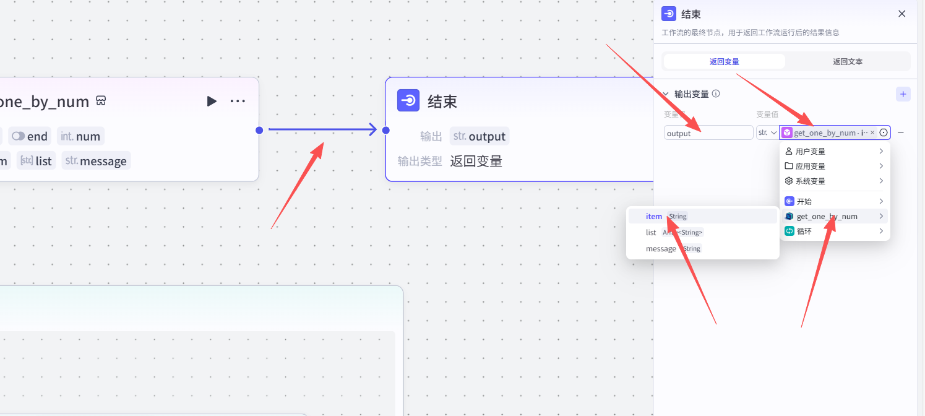Close the 结束 settings panel
The height and width of the screenshot is (416, 925).
pos(901,14)
